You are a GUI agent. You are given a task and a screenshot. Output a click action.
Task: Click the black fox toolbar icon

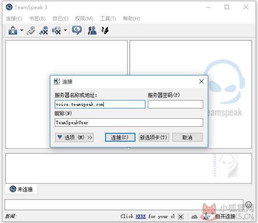(x=105, y=30)
